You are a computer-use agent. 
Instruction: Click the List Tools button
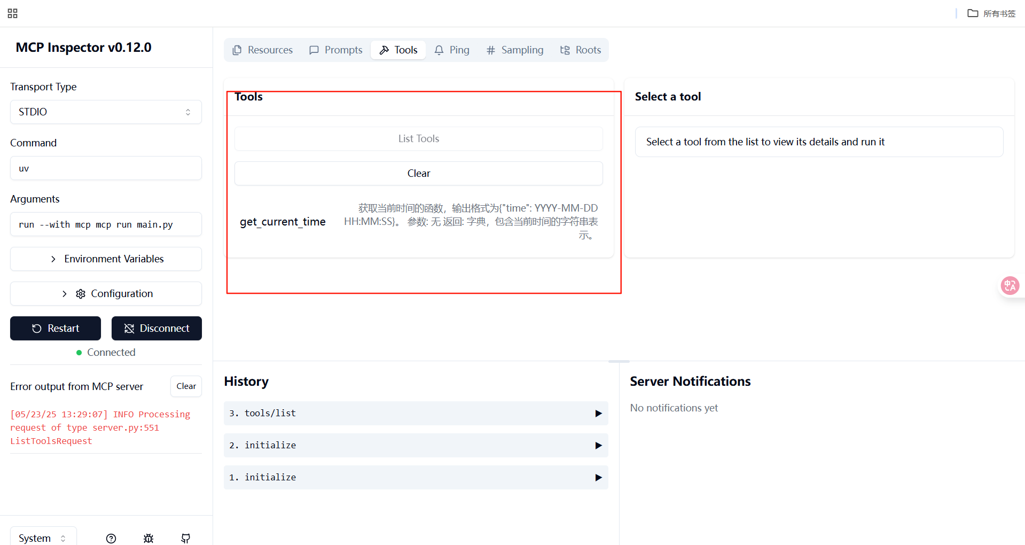(x=419, y=138)
